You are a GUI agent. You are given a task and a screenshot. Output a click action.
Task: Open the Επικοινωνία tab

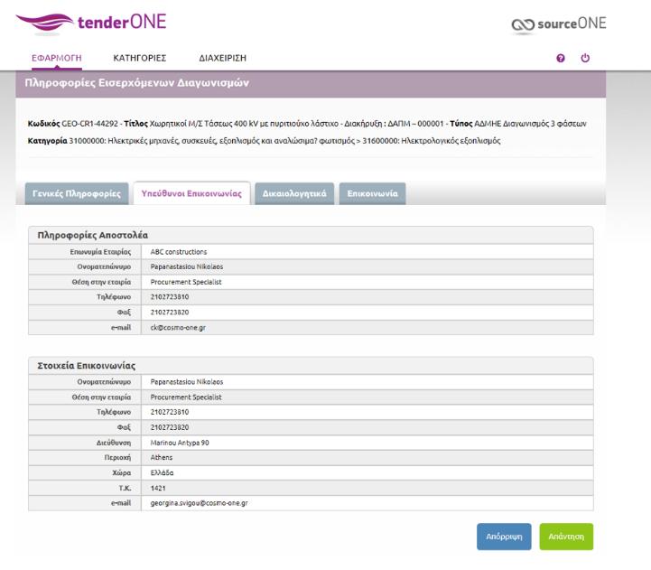372,193
